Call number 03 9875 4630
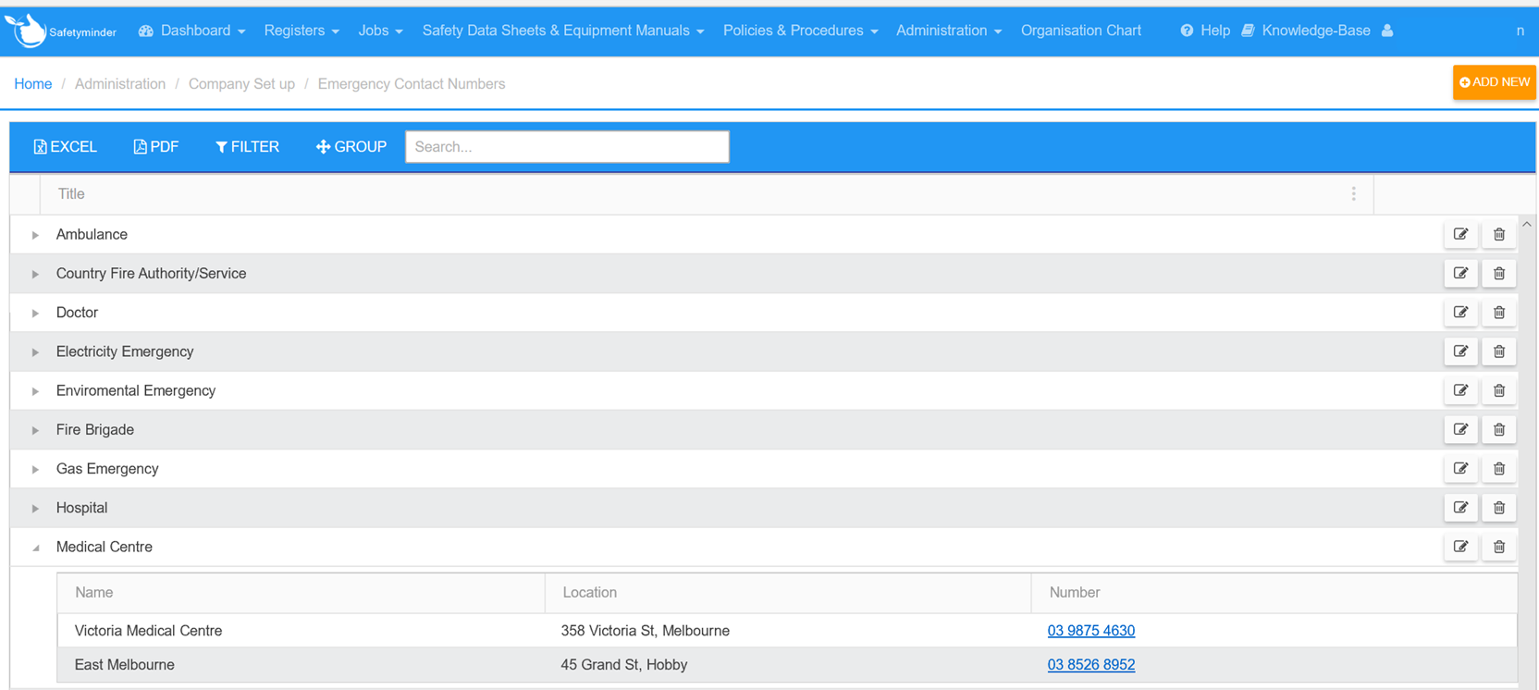Screen dimensions: 1539x690 click(x=1091, y=631)
